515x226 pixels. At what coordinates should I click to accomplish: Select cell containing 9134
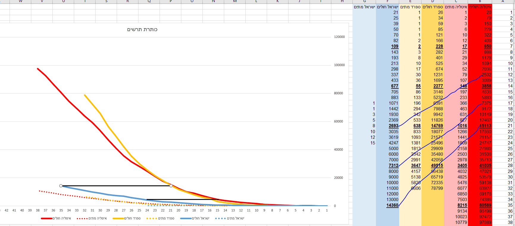(x=456, y=211)
